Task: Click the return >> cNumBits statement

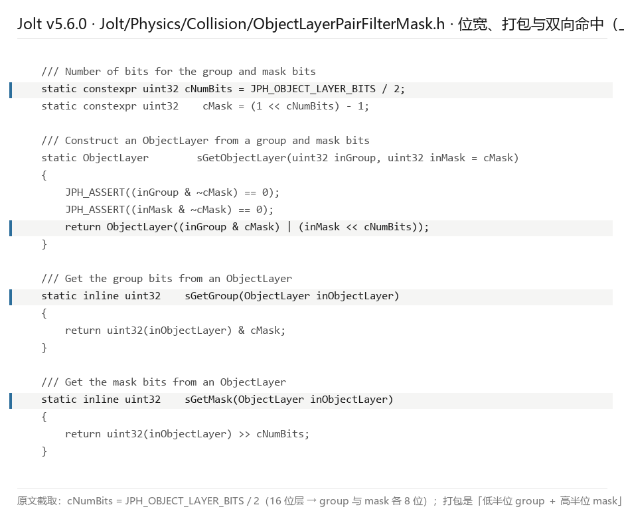Action: (187, 434)
